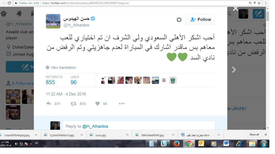This screenshot has width=275, height=154.
Task: Reload the page with refresh icon
Action: coord(9,3)
